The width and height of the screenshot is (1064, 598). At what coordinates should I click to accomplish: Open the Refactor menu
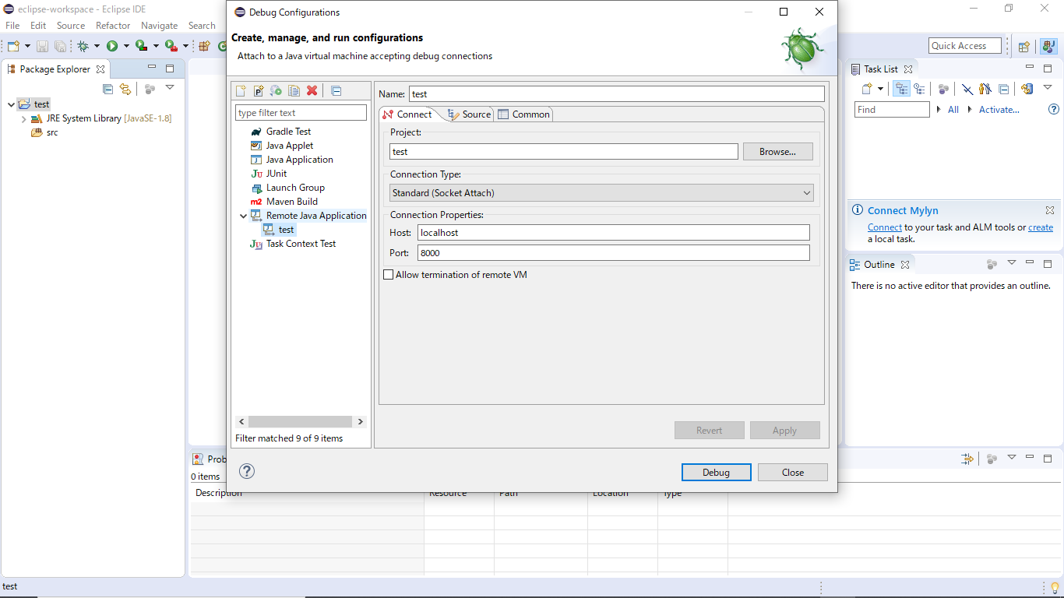113,26
